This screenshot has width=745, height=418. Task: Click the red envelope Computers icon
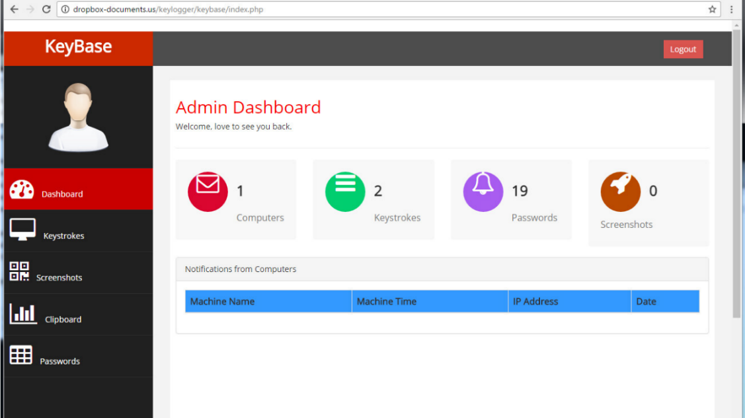click(x=208, y=192)
